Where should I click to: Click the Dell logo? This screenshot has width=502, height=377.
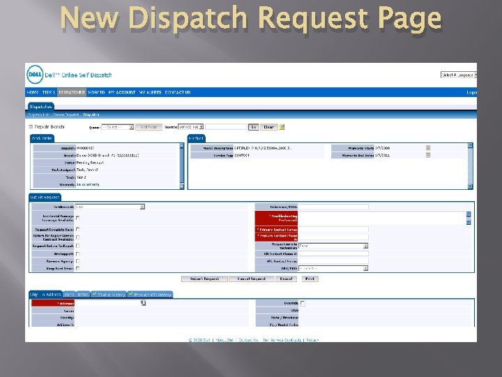[x=35, y=75]
